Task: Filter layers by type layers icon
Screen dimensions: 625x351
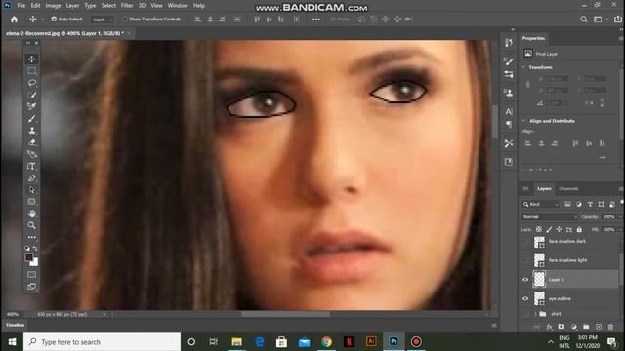Action: point(590,204)
